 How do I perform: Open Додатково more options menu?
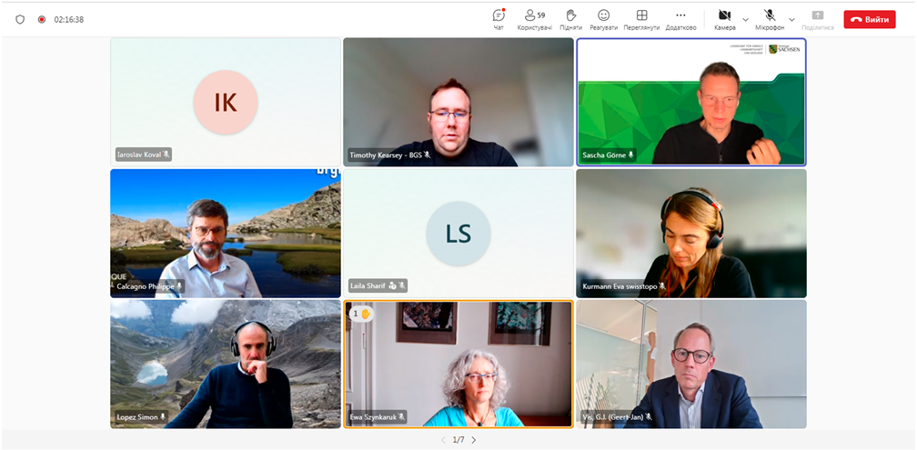680,19
